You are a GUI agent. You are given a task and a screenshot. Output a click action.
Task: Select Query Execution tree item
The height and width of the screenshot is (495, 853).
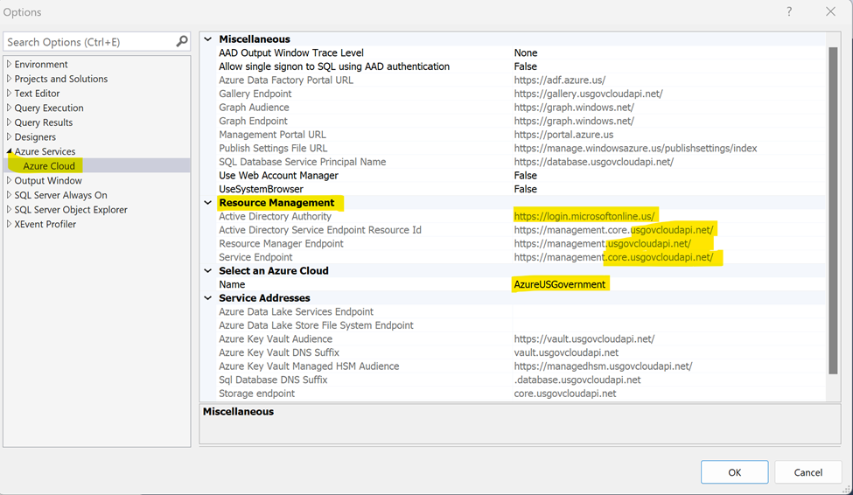[49, 108]
